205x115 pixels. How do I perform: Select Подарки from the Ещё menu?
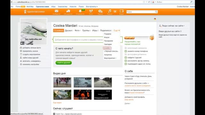[108, 34]
